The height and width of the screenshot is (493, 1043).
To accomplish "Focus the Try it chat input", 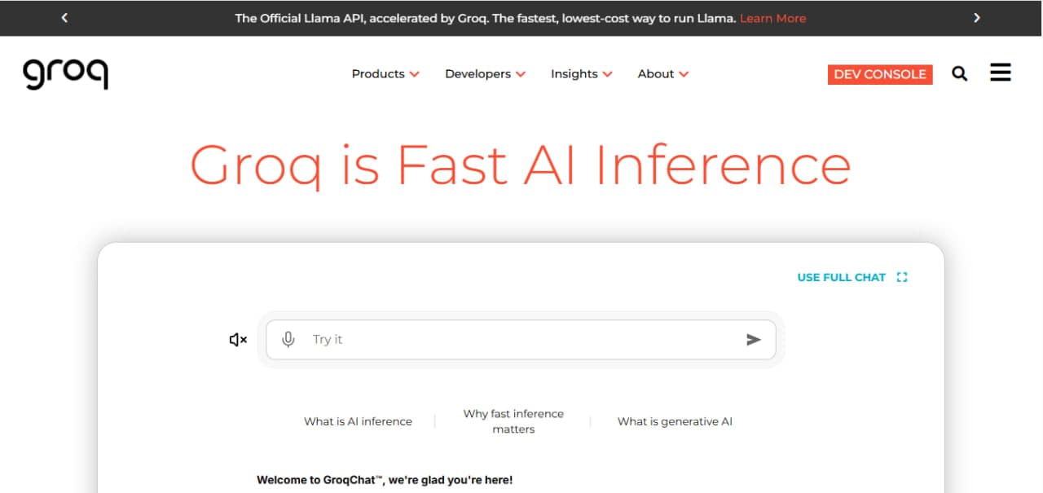I will point(521,340).
